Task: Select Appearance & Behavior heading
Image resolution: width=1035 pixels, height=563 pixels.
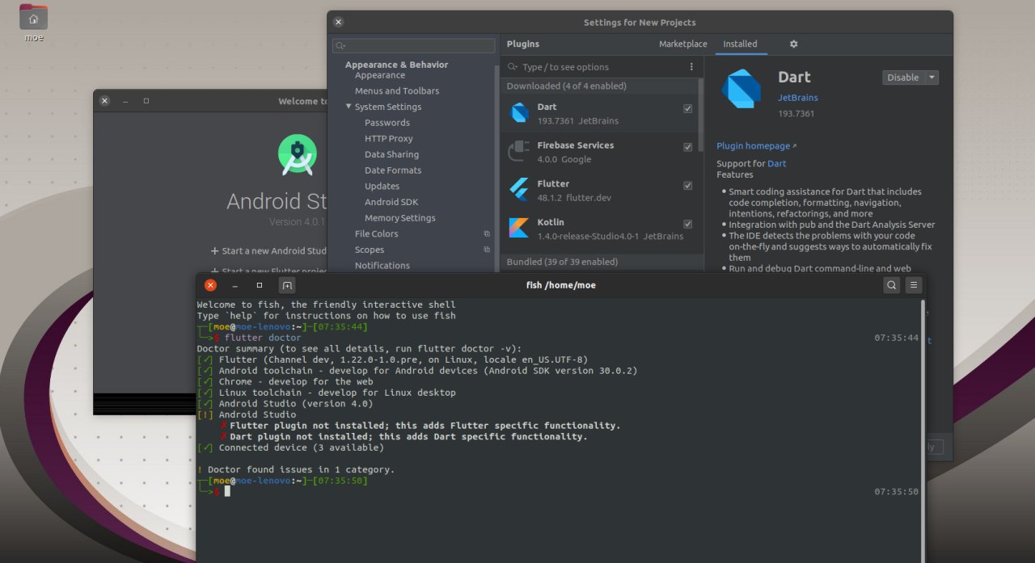Action: (396, 65)
